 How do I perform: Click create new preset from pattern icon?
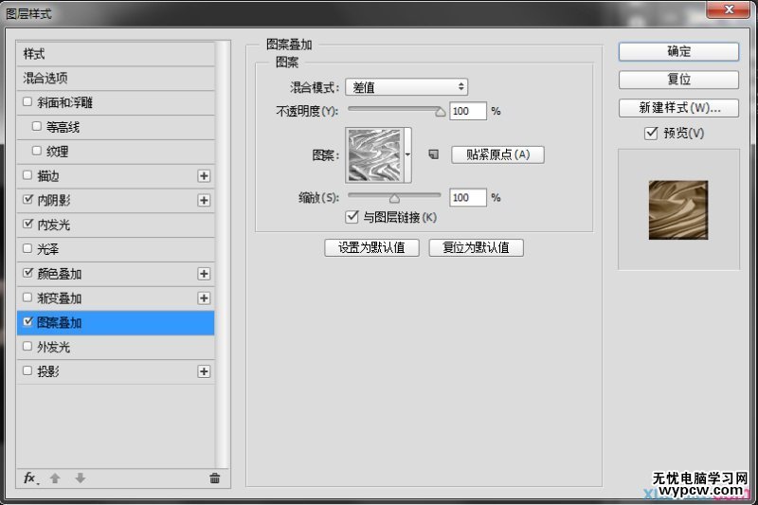pos(434,154)
